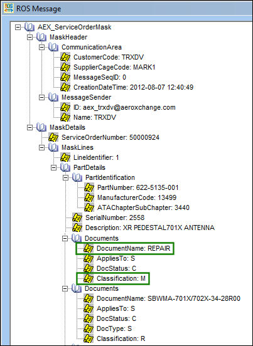Click the field icon beside MessageSeqID
The image size is (253, 346).
(x=65, y=78)
